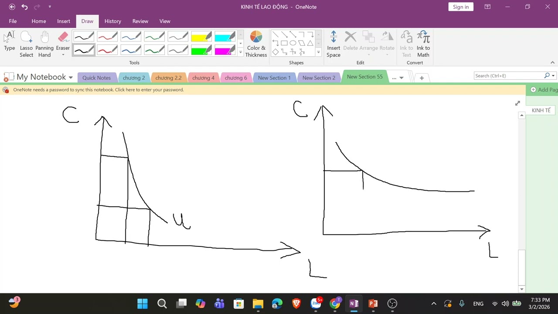Select the magenta highlighter
The image size is (558, 314).
(225, 50)
